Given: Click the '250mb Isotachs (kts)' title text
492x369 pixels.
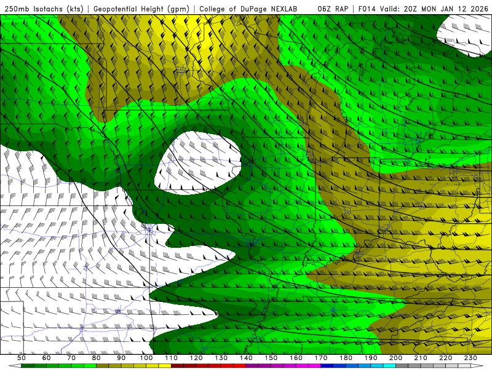Looking at the screenshot, I should [x=44, y=9].
